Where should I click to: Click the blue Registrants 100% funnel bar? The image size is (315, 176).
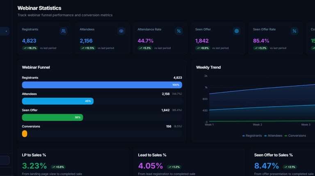pyautogui.click(x=102, y=85)
